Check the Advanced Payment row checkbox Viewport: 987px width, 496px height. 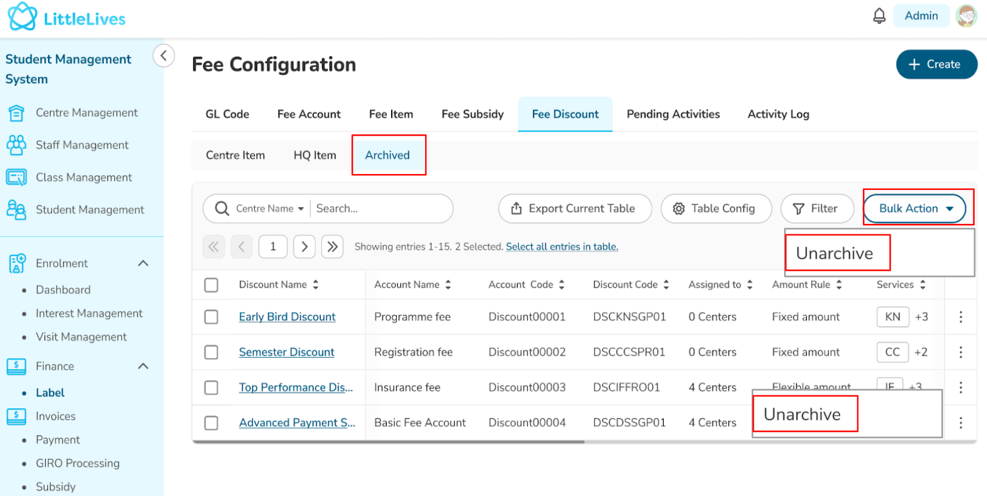pos(212,423)
